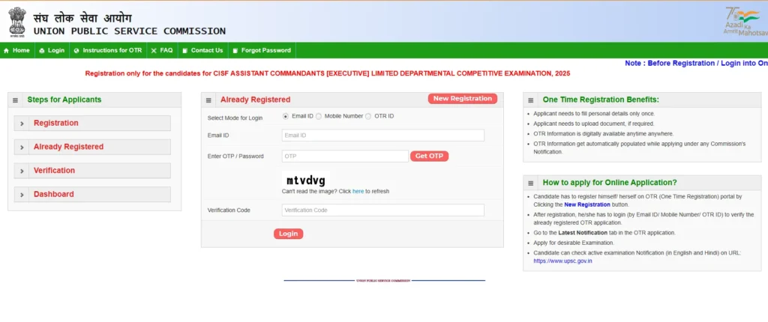Click the Azadi Ka Amrit Mahotsav logo
Viewport: 768px width, 322px height.
745,21
